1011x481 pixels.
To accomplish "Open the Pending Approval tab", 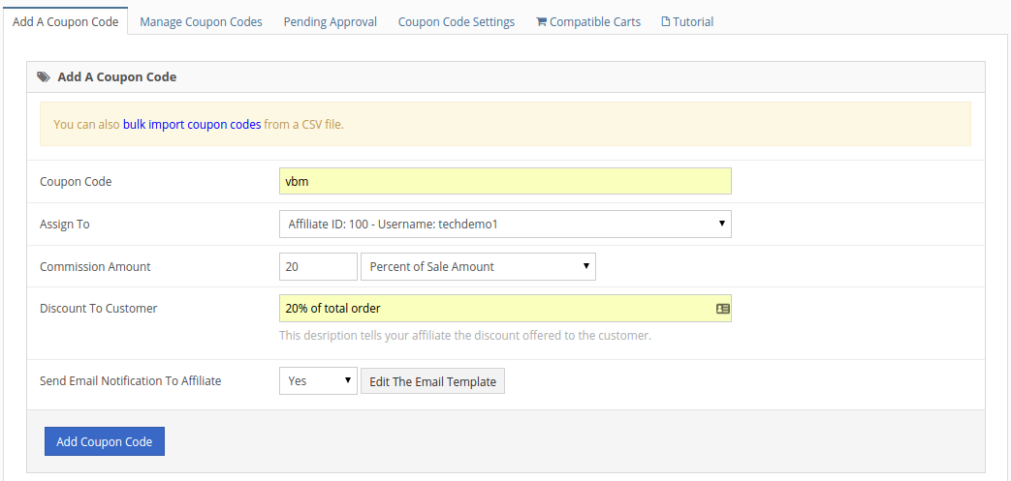I will point(330,21).
